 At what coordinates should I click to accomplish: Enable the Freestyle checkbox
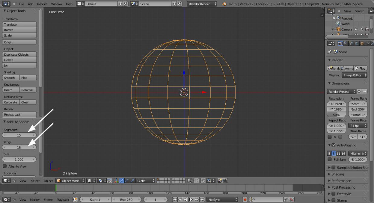click(334, 194)
